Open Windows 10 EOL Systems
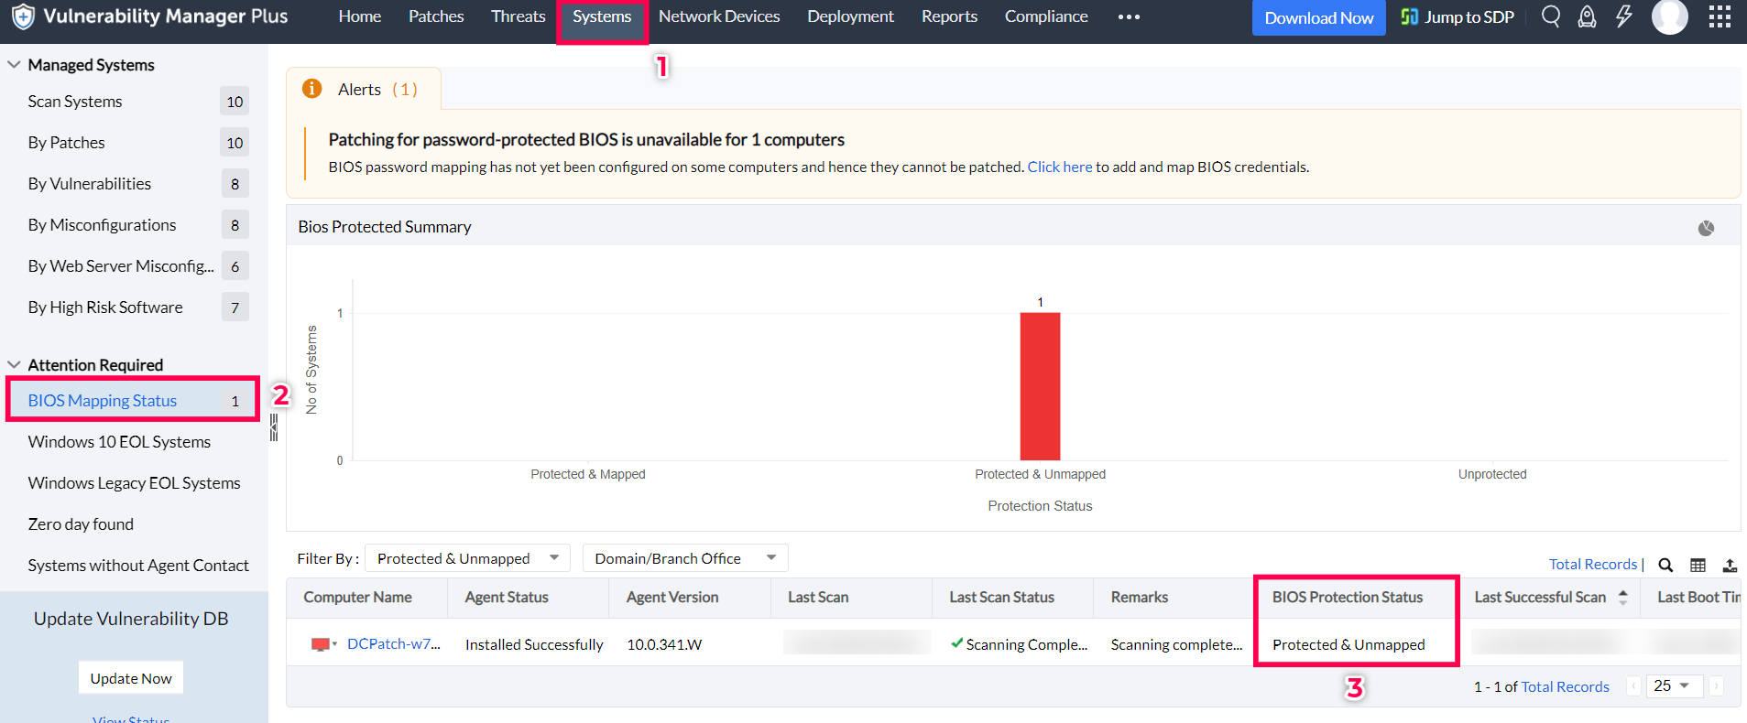 (119, 442)
